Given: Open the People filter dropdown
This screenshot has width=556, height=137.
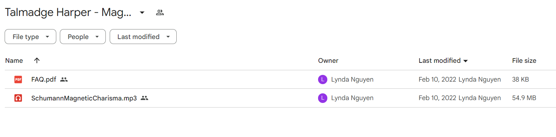Looking at the screenshot, I should [83, 37].
